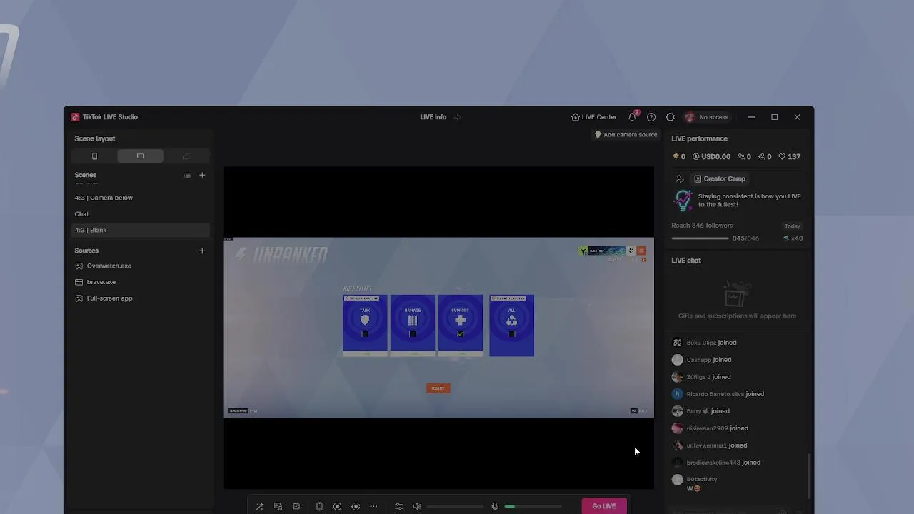Open the settings gear icon in title bar
The width and height of the screenshot is (914, 514).
tap(670, 117)
